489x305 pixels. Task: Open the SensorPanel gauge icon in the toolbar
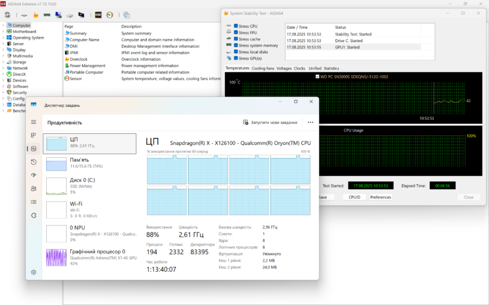pyautogui.click(x=110, y=15)
